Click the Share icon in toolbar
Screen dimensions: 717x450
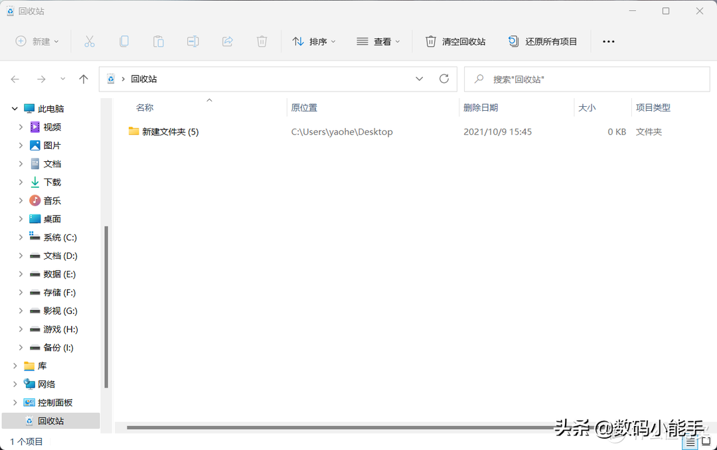[227, 42]
